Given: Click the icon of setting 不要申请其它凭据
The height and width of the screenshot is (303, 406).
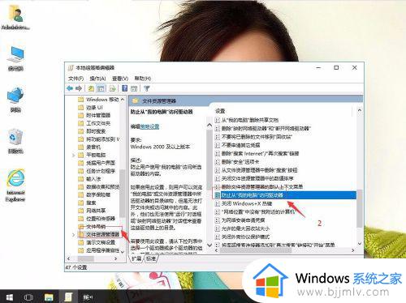Looking at the screenshot, I should (218, 145).
